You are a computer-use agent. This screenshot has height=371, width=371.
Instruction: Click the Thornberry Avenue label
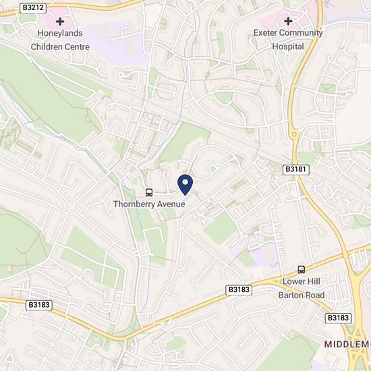(149, 204)
